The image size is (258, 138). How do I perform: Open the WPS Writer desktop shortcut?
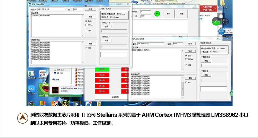tap(31, 89)
